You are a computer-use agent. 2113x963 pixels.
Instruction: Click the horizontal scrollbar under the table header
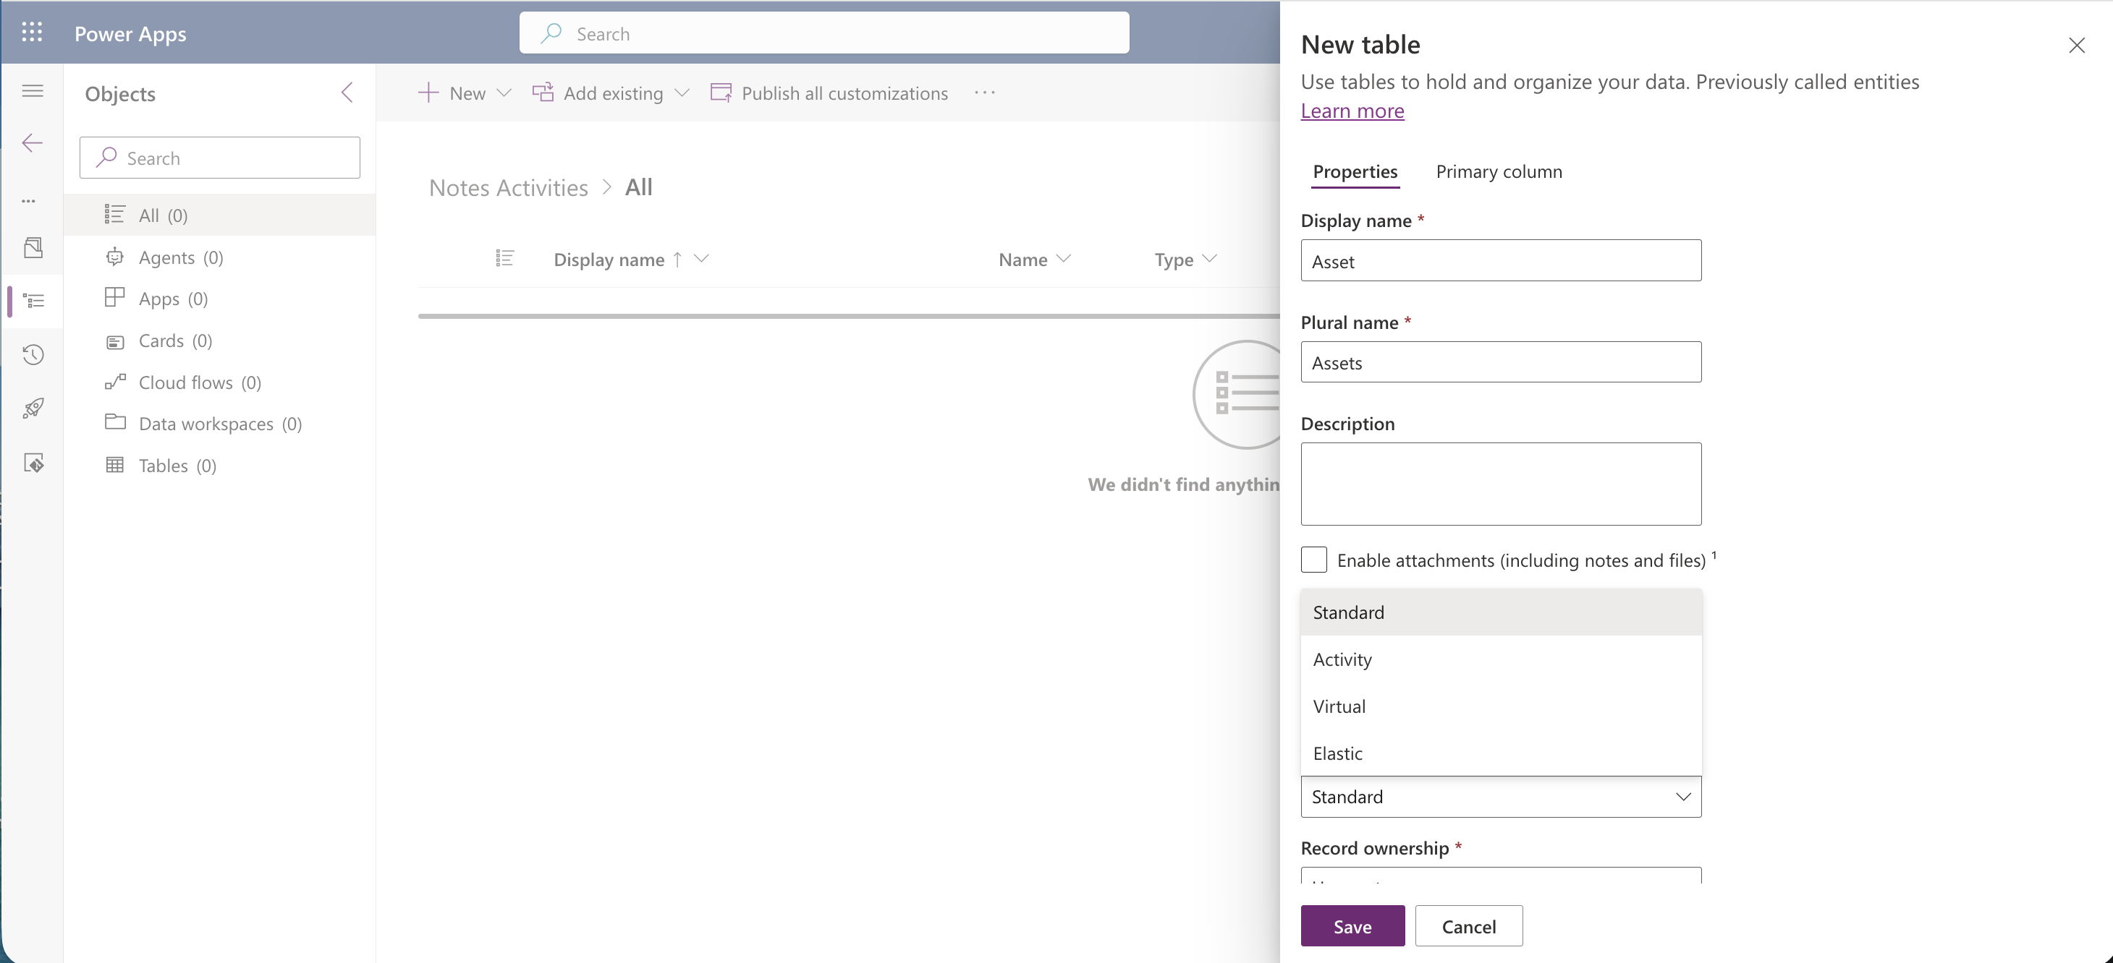(x=848, y=315)
